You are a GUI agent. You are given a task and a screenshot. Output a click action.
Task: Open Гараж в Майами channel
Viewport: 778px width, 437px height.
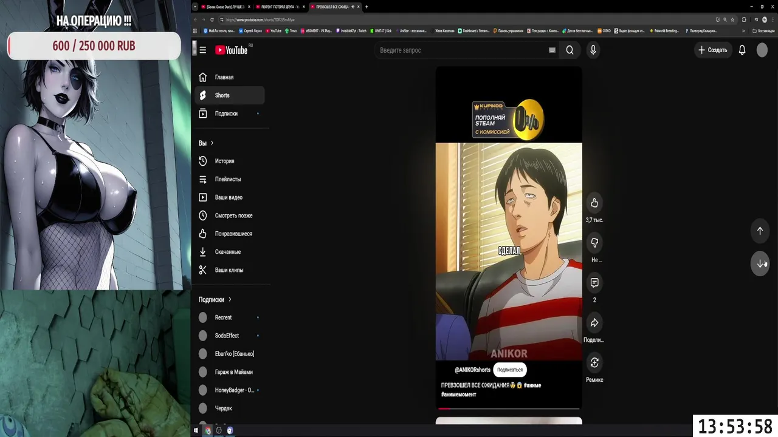tap(230, 372)
